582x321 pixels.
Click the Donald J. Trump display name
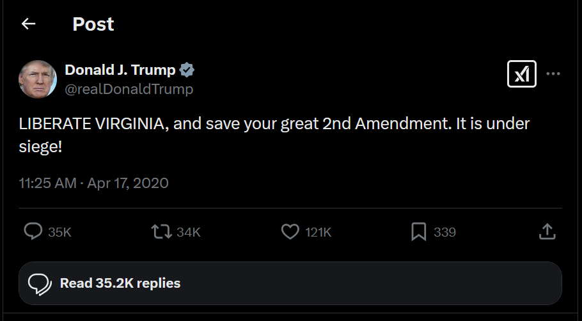point(120,70)
